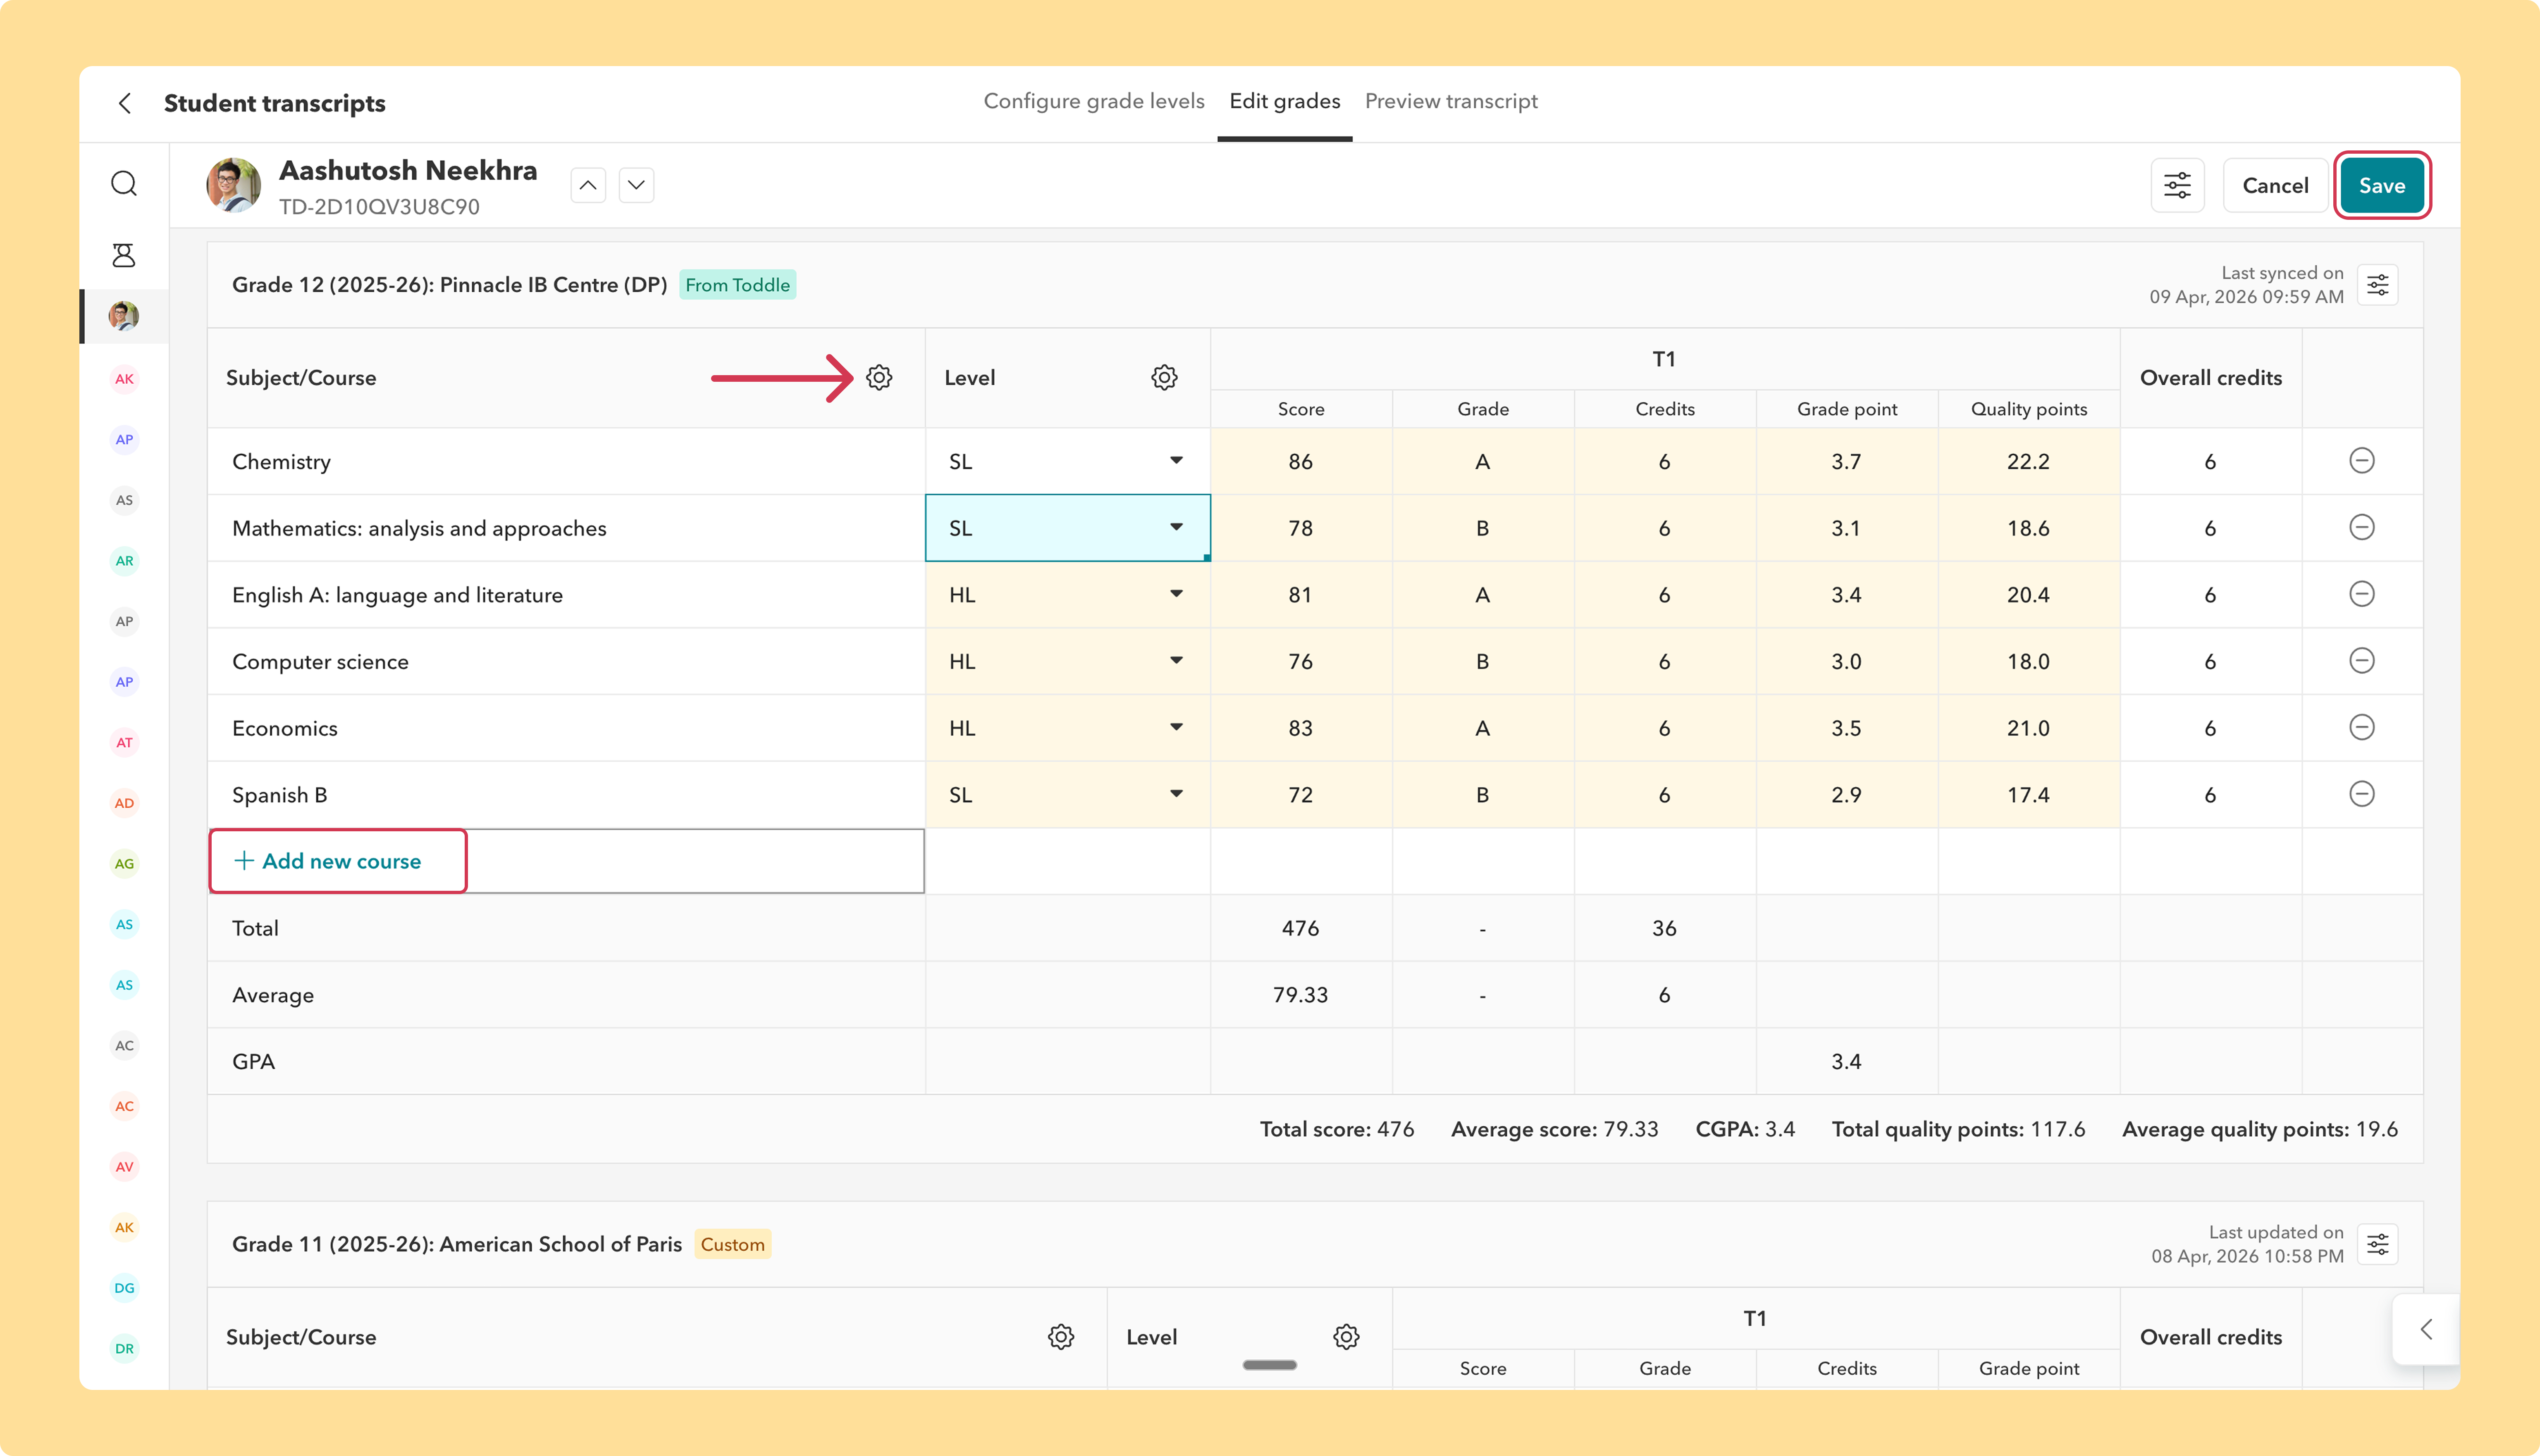Expand Level dropdown for Computer science
This screenshot has width=2540, height=1456.
(1067, 661)
